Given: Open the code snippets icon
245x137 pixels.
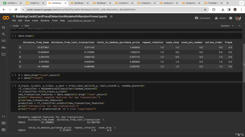Looking at the screenshot, I should point(3,116).
